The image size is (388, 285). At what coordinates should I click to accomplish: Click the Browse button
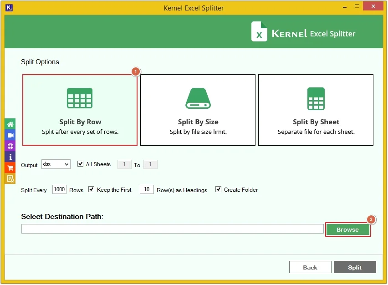click(x=348, y=230)
